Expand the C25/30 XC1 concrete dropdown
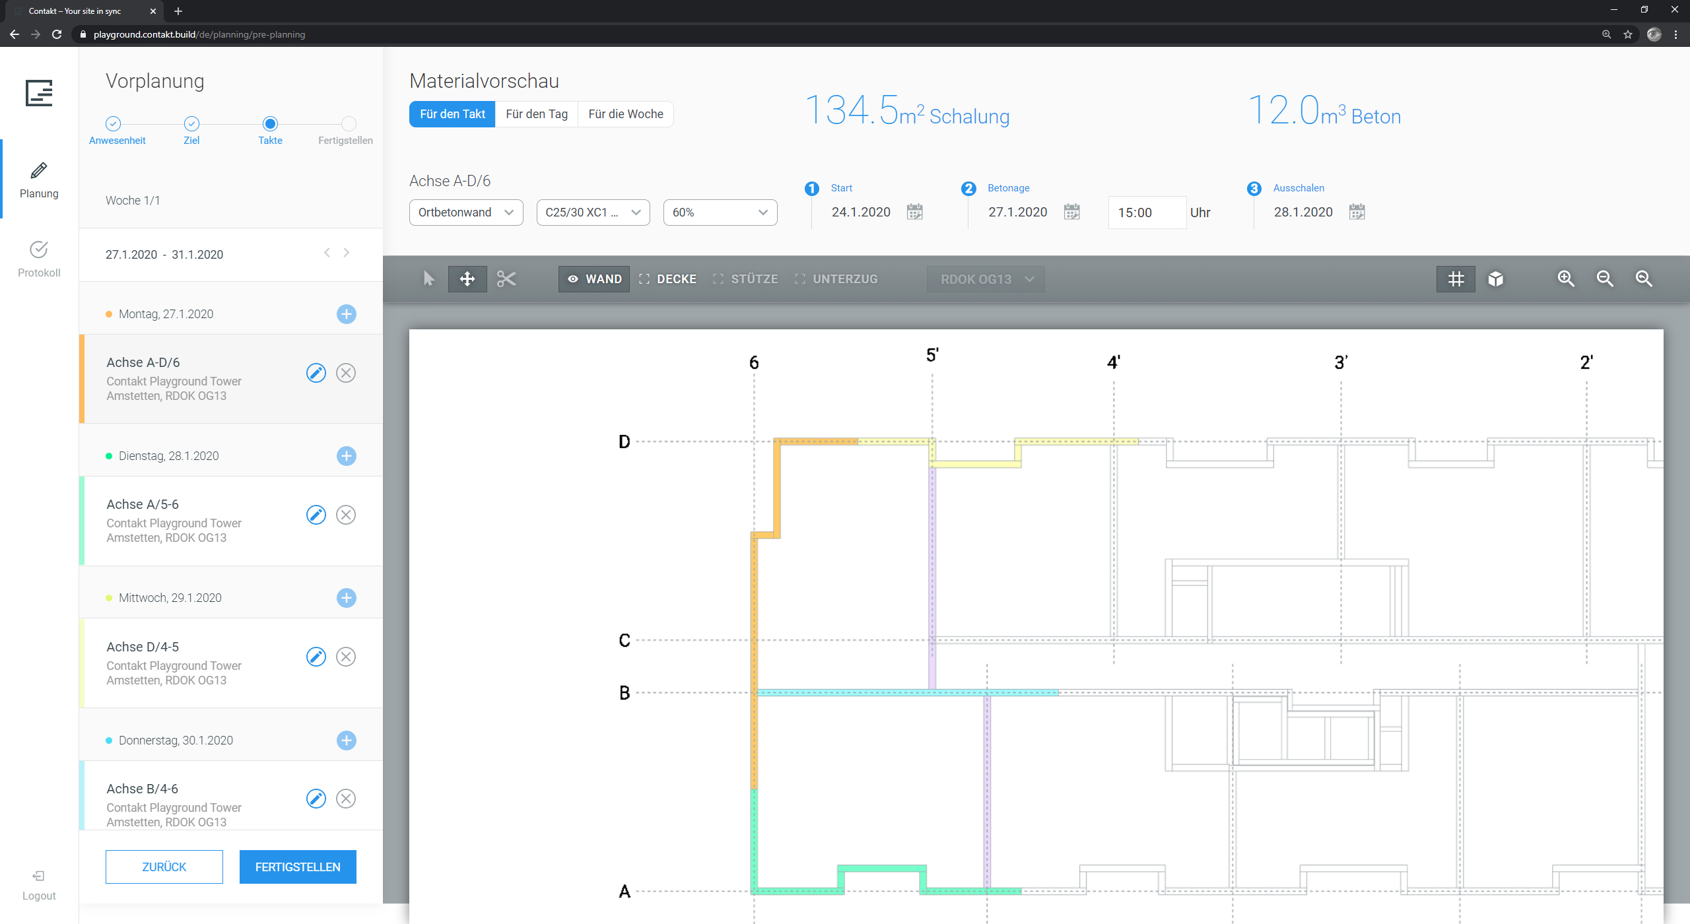This screenshot has width=1690, height=924. [593, 212]
